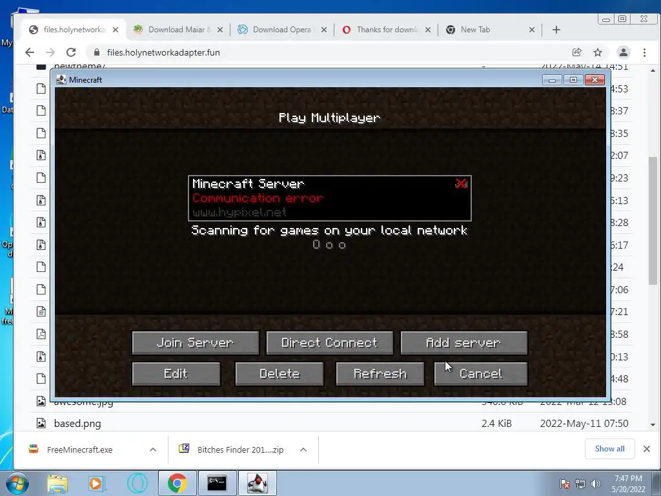Open the Chrome three-dot menu
Image resolution: width=661 pixels, height=496 pixels.
pyautogui.click(x=645, y=52)
